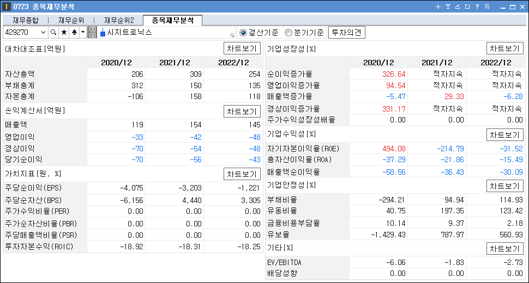Click the pop-out window icon in title bar
Image resolution: width=529 pixels, height=283 pixels.
point(467,7)
